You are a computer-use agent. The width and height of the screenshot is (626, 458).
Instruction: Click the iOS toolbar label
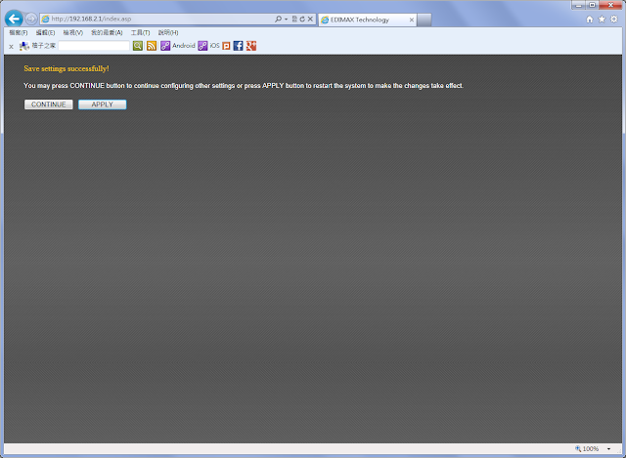tap(214, 46)
